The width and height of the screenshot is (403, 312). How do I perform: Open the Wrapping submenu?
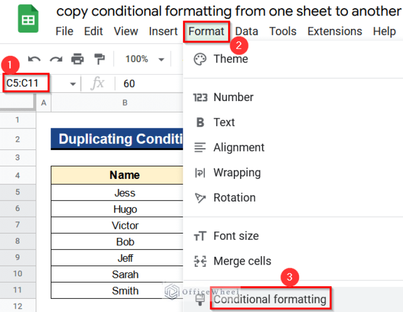click(236, 173)
